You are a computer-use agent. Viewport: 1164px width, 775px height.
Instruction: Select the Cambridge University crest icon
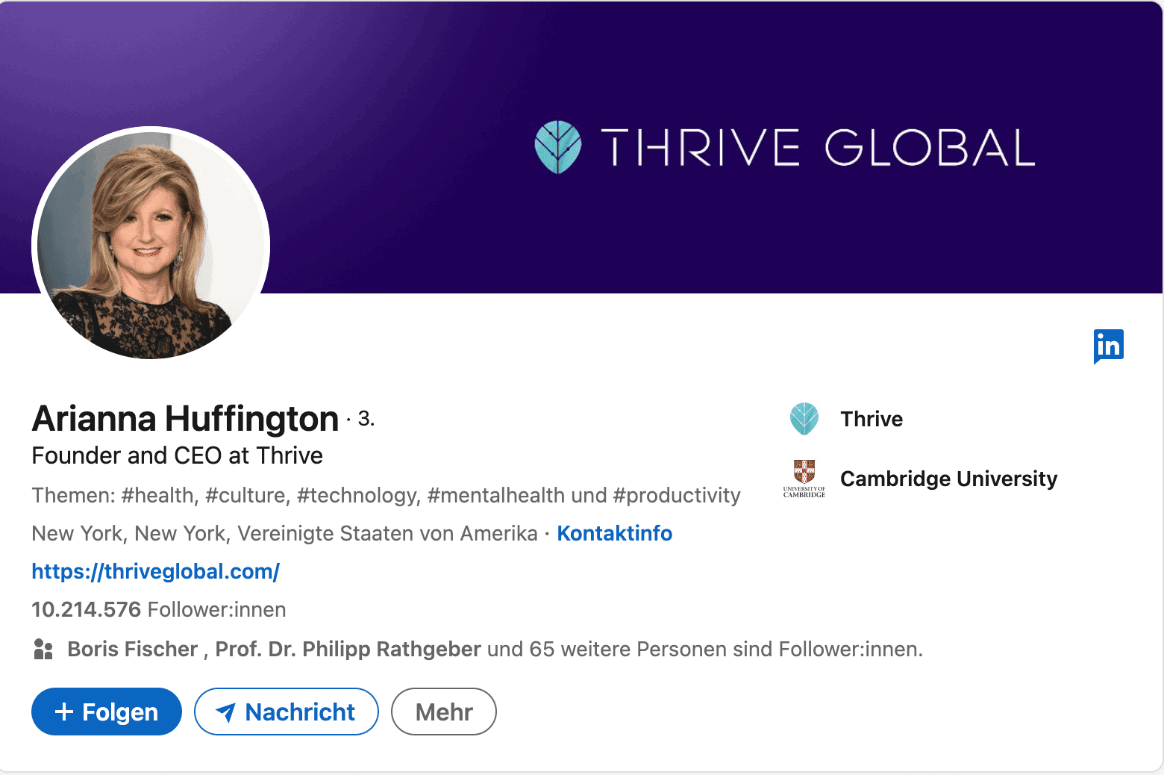tap(804, 479)
